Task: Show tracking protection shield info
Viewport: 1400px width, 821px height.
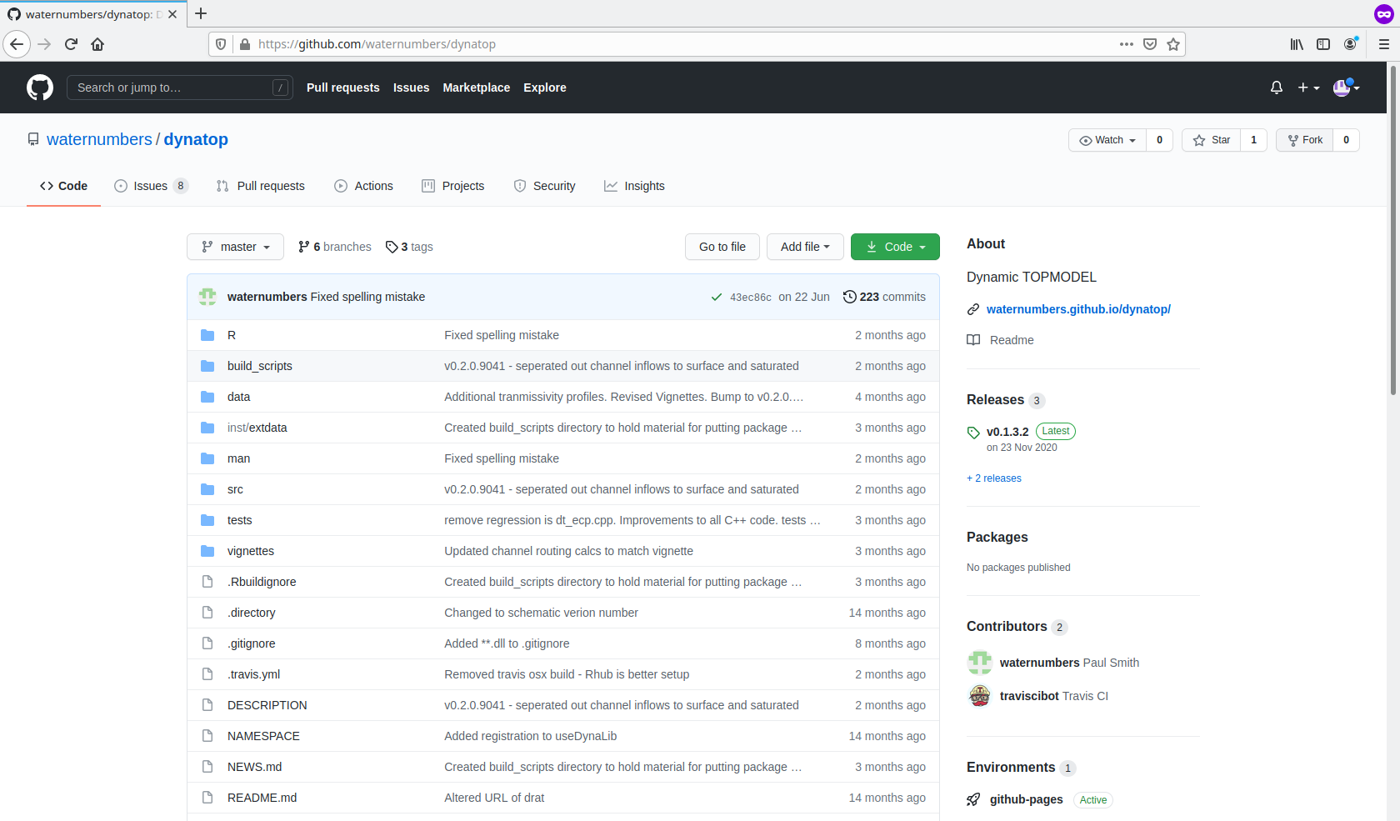Action: (x=221, y=44)
